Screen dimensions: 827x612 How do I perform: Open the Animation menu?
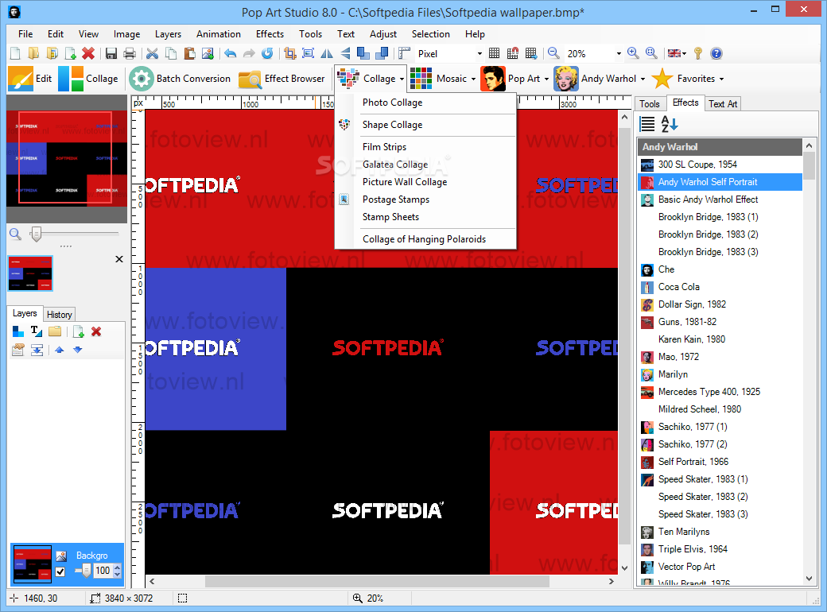tap(219, 33)
